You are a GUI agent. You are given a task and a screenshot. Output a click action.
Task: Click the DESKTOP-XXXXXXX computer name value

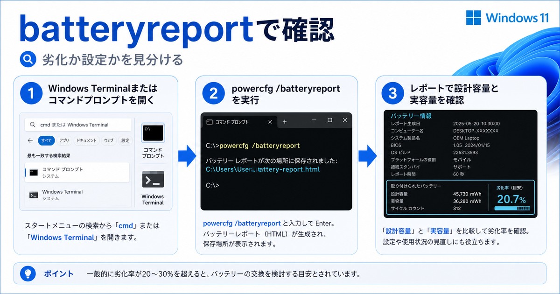[x=476, y=131]
